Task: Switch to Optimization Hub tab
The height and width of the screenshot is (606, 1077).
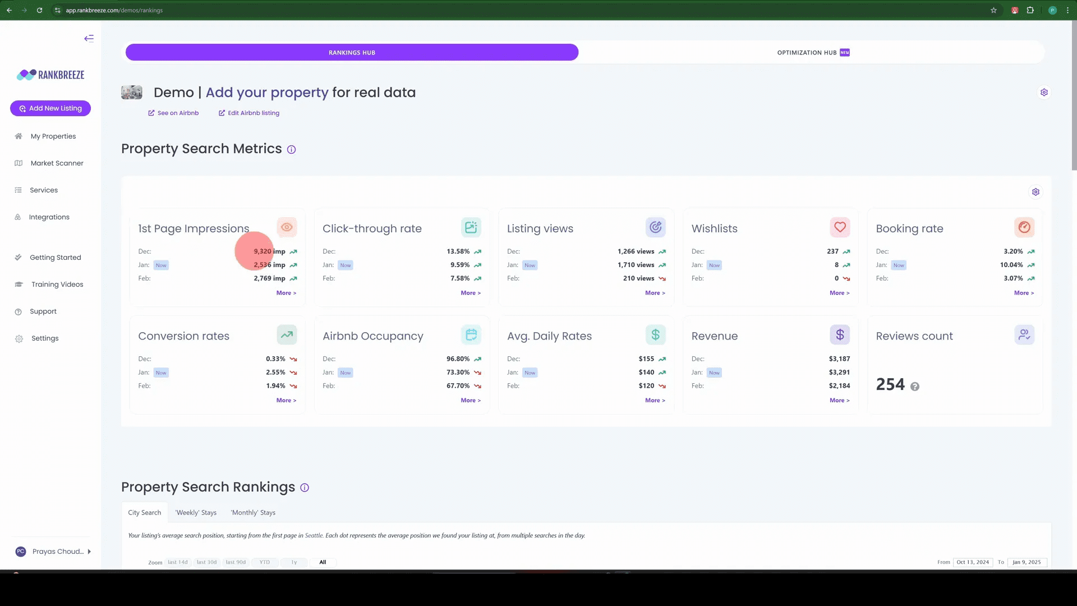Action: [813, 52]
